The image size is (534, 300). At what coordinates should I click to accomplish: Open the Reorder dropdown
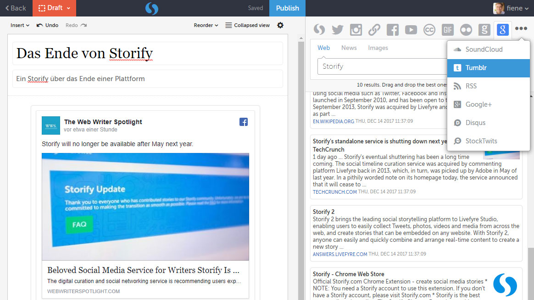click(206, 25)
